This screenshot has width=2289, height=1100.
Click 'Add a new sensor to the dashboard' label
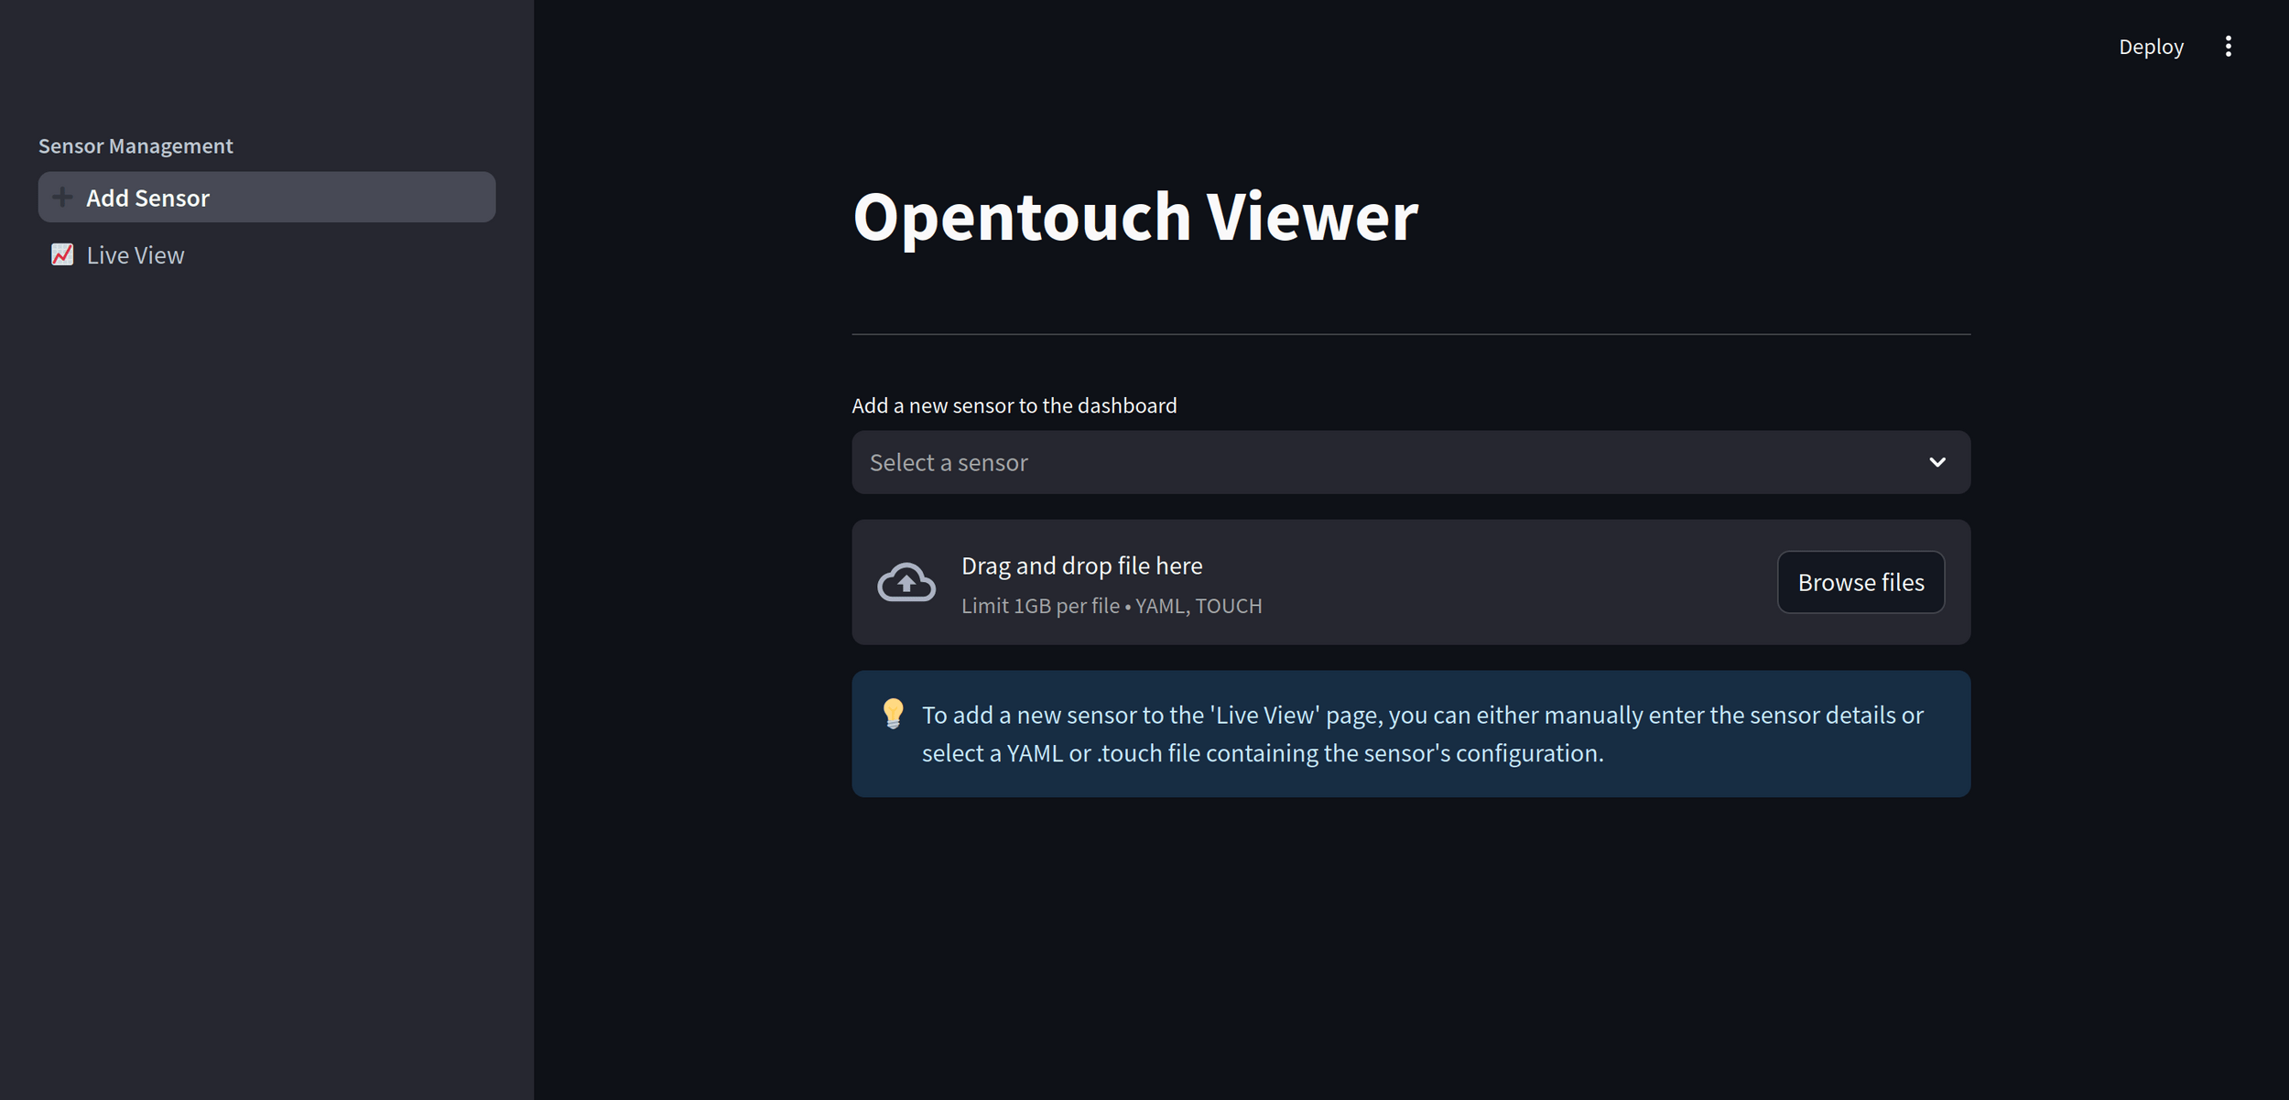click(1014, 405)
